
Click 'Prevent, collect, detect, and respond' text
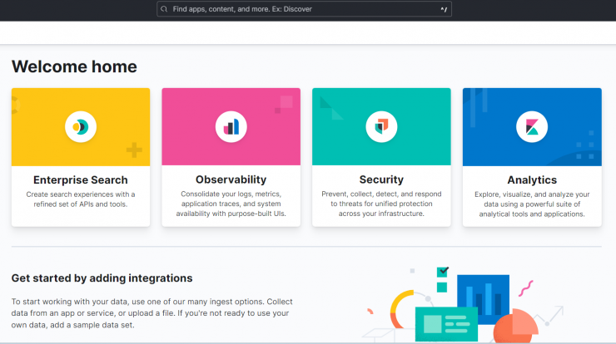[381, 194]
